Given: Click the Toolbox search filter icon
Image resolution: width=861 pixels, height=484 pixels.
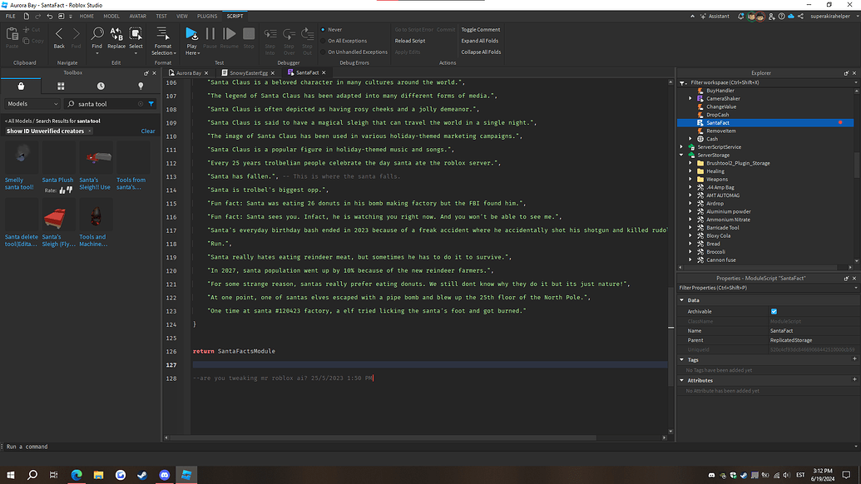Looking at the screenshot, I should 151,104.
